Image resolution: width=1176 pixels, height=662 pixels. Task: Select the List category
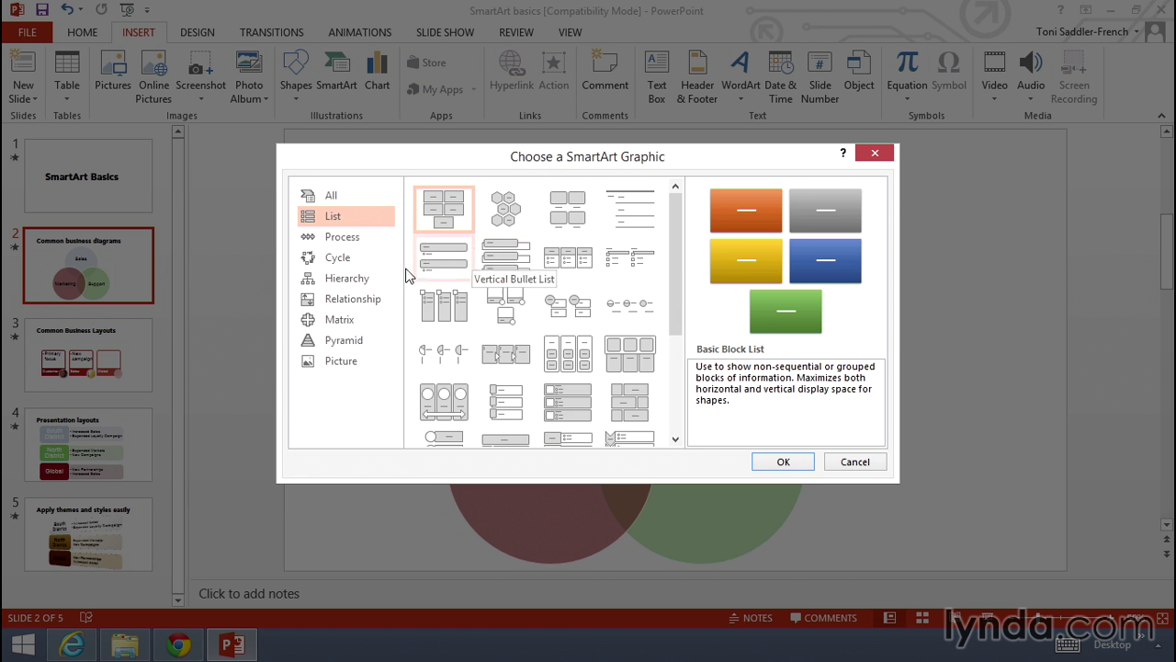[346, 216]
